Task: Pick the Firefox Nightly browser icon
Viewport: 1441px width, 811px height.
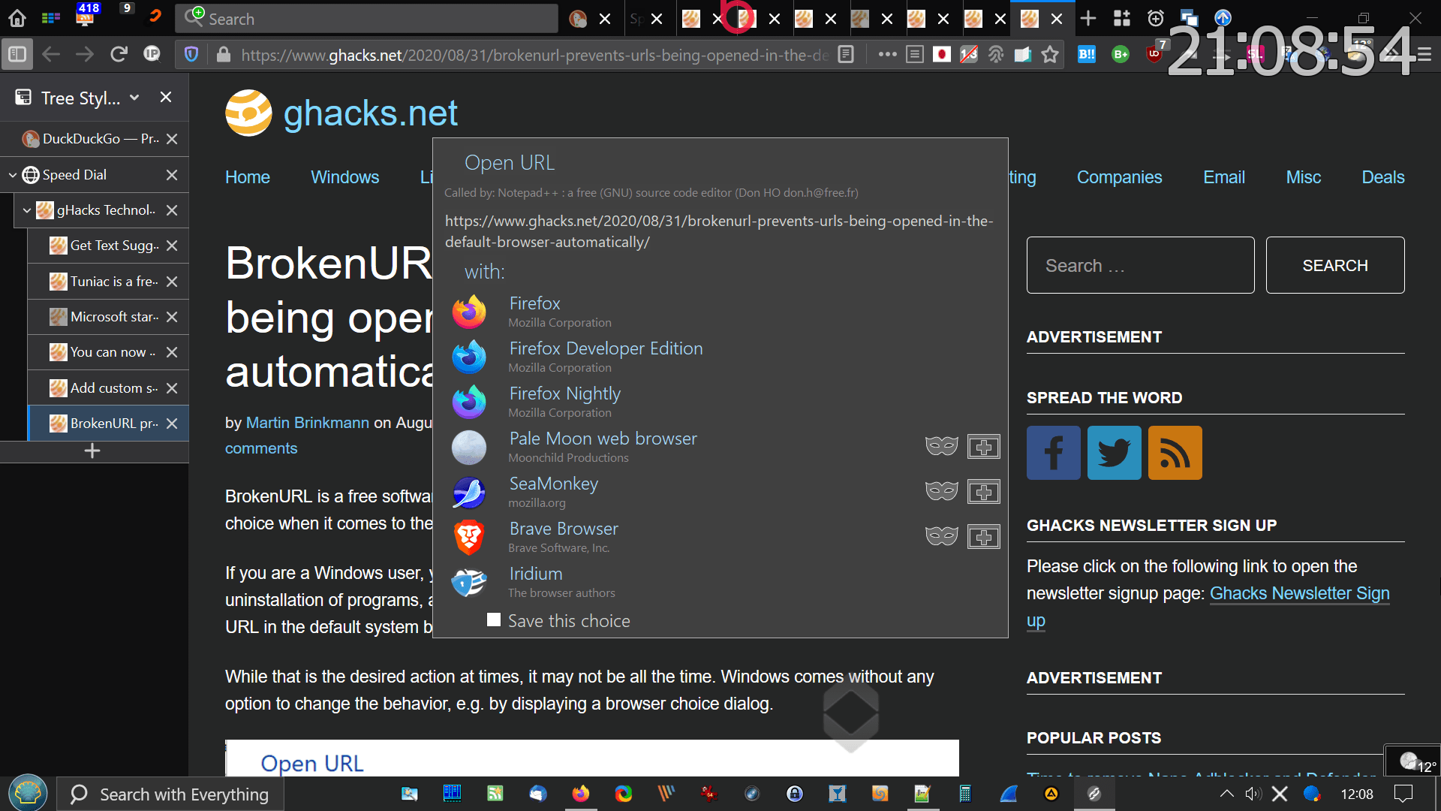Action: coord(469,402)
